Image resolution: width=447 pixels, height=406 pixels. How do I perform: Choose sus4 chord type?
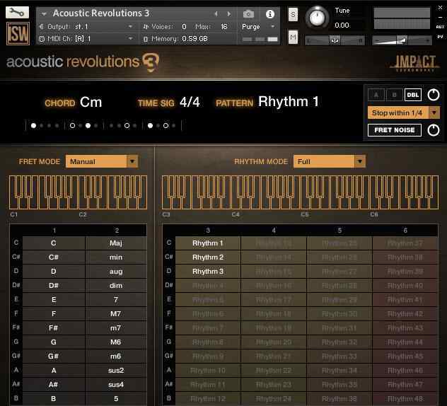[x=116, y=384]
